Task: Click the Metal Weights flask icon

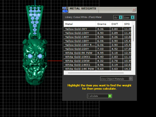Action: pos(65,10)
